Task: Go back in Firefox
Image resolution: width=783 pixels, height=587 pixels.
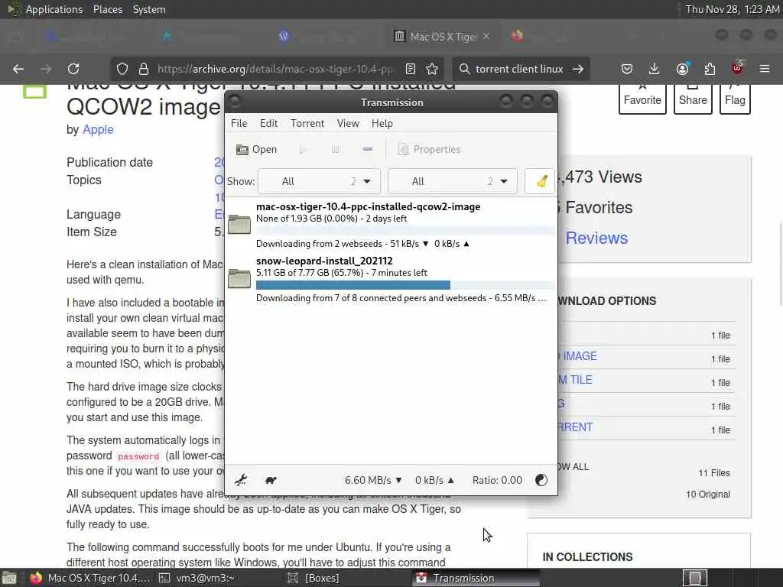Action: click(x=18, y=69)
